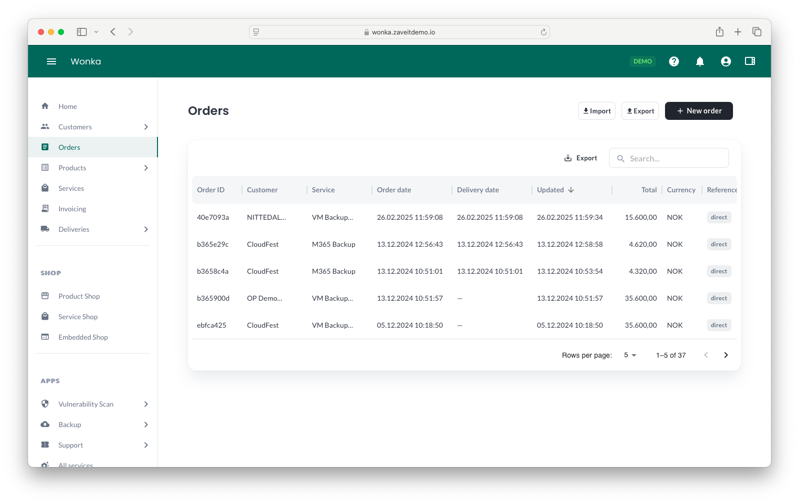The image size is (799, 504).
Task: Create a New order
Action: coord(699,111)
